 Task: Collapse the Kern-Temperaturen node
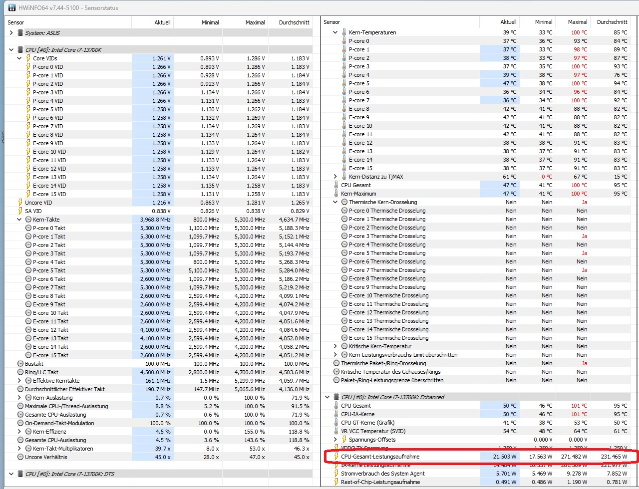click(335, 32)
